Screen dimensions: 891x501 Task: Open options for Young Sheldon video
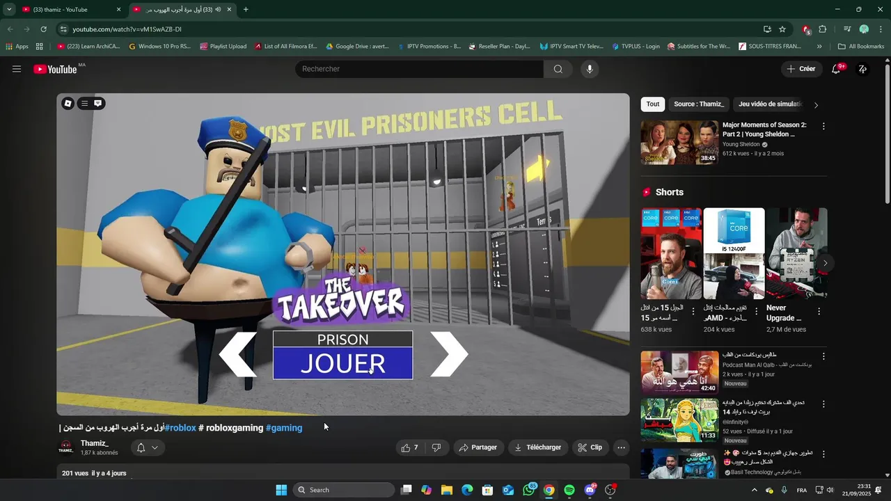pyautogui.click(x=823, y=127)
